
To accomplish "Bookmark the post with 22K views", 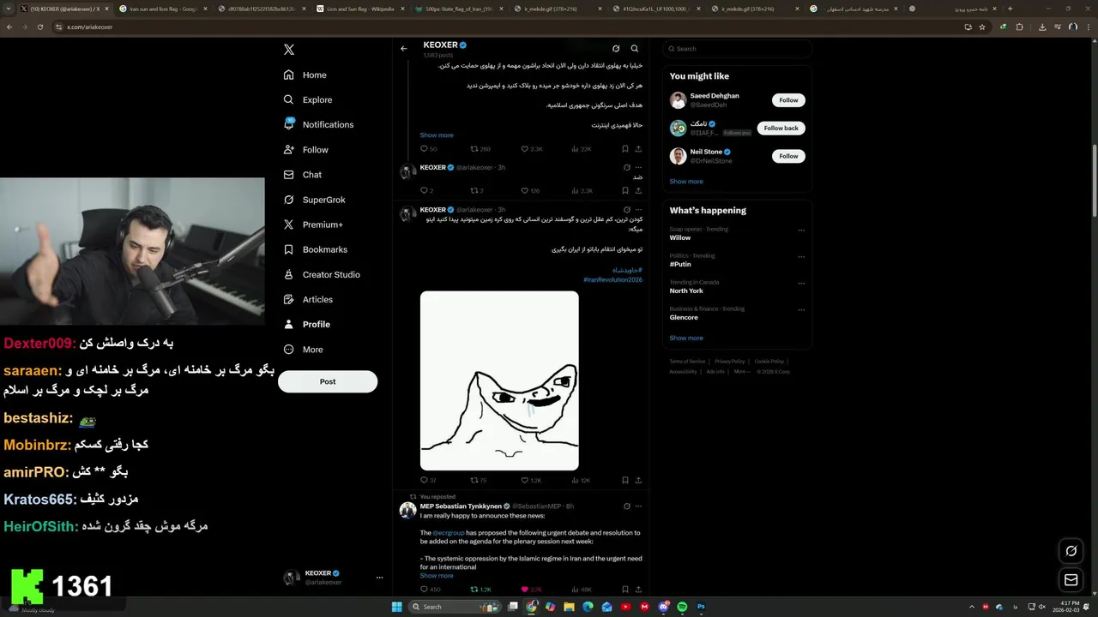I will tap(625, 149).
